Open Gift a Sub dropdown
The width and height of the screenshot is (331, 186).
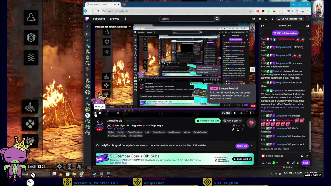(x=232, y=121)
